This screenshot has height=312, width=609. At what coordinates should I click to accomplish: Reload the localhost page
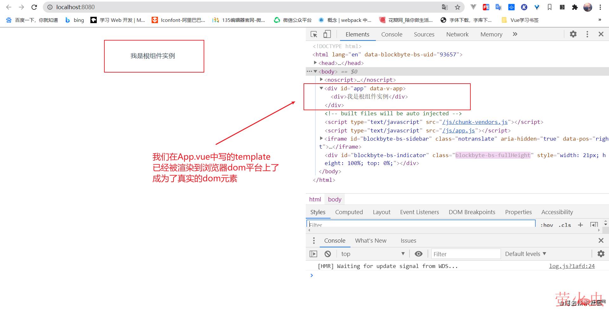click(x=34, y=7)
